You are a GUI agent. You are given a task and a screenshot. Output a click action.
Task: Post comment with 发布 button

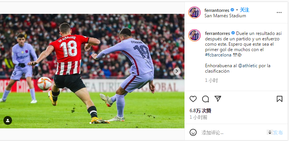pos(278,133)
